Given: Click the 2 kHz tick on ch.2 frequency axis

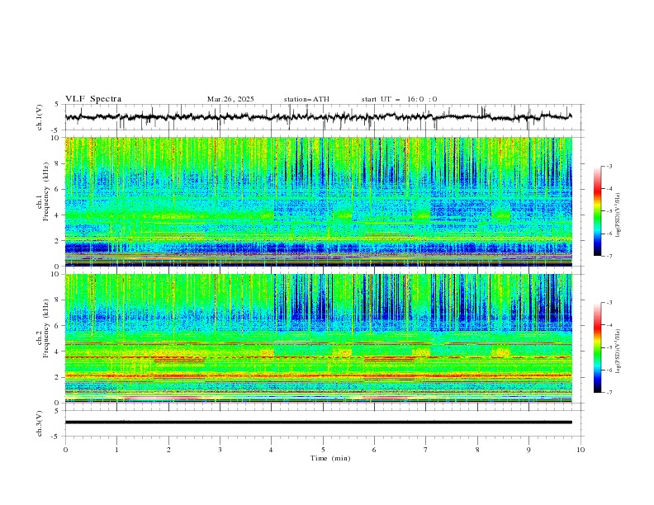Looking at the screenshot, I should click(x=59, y=377).
